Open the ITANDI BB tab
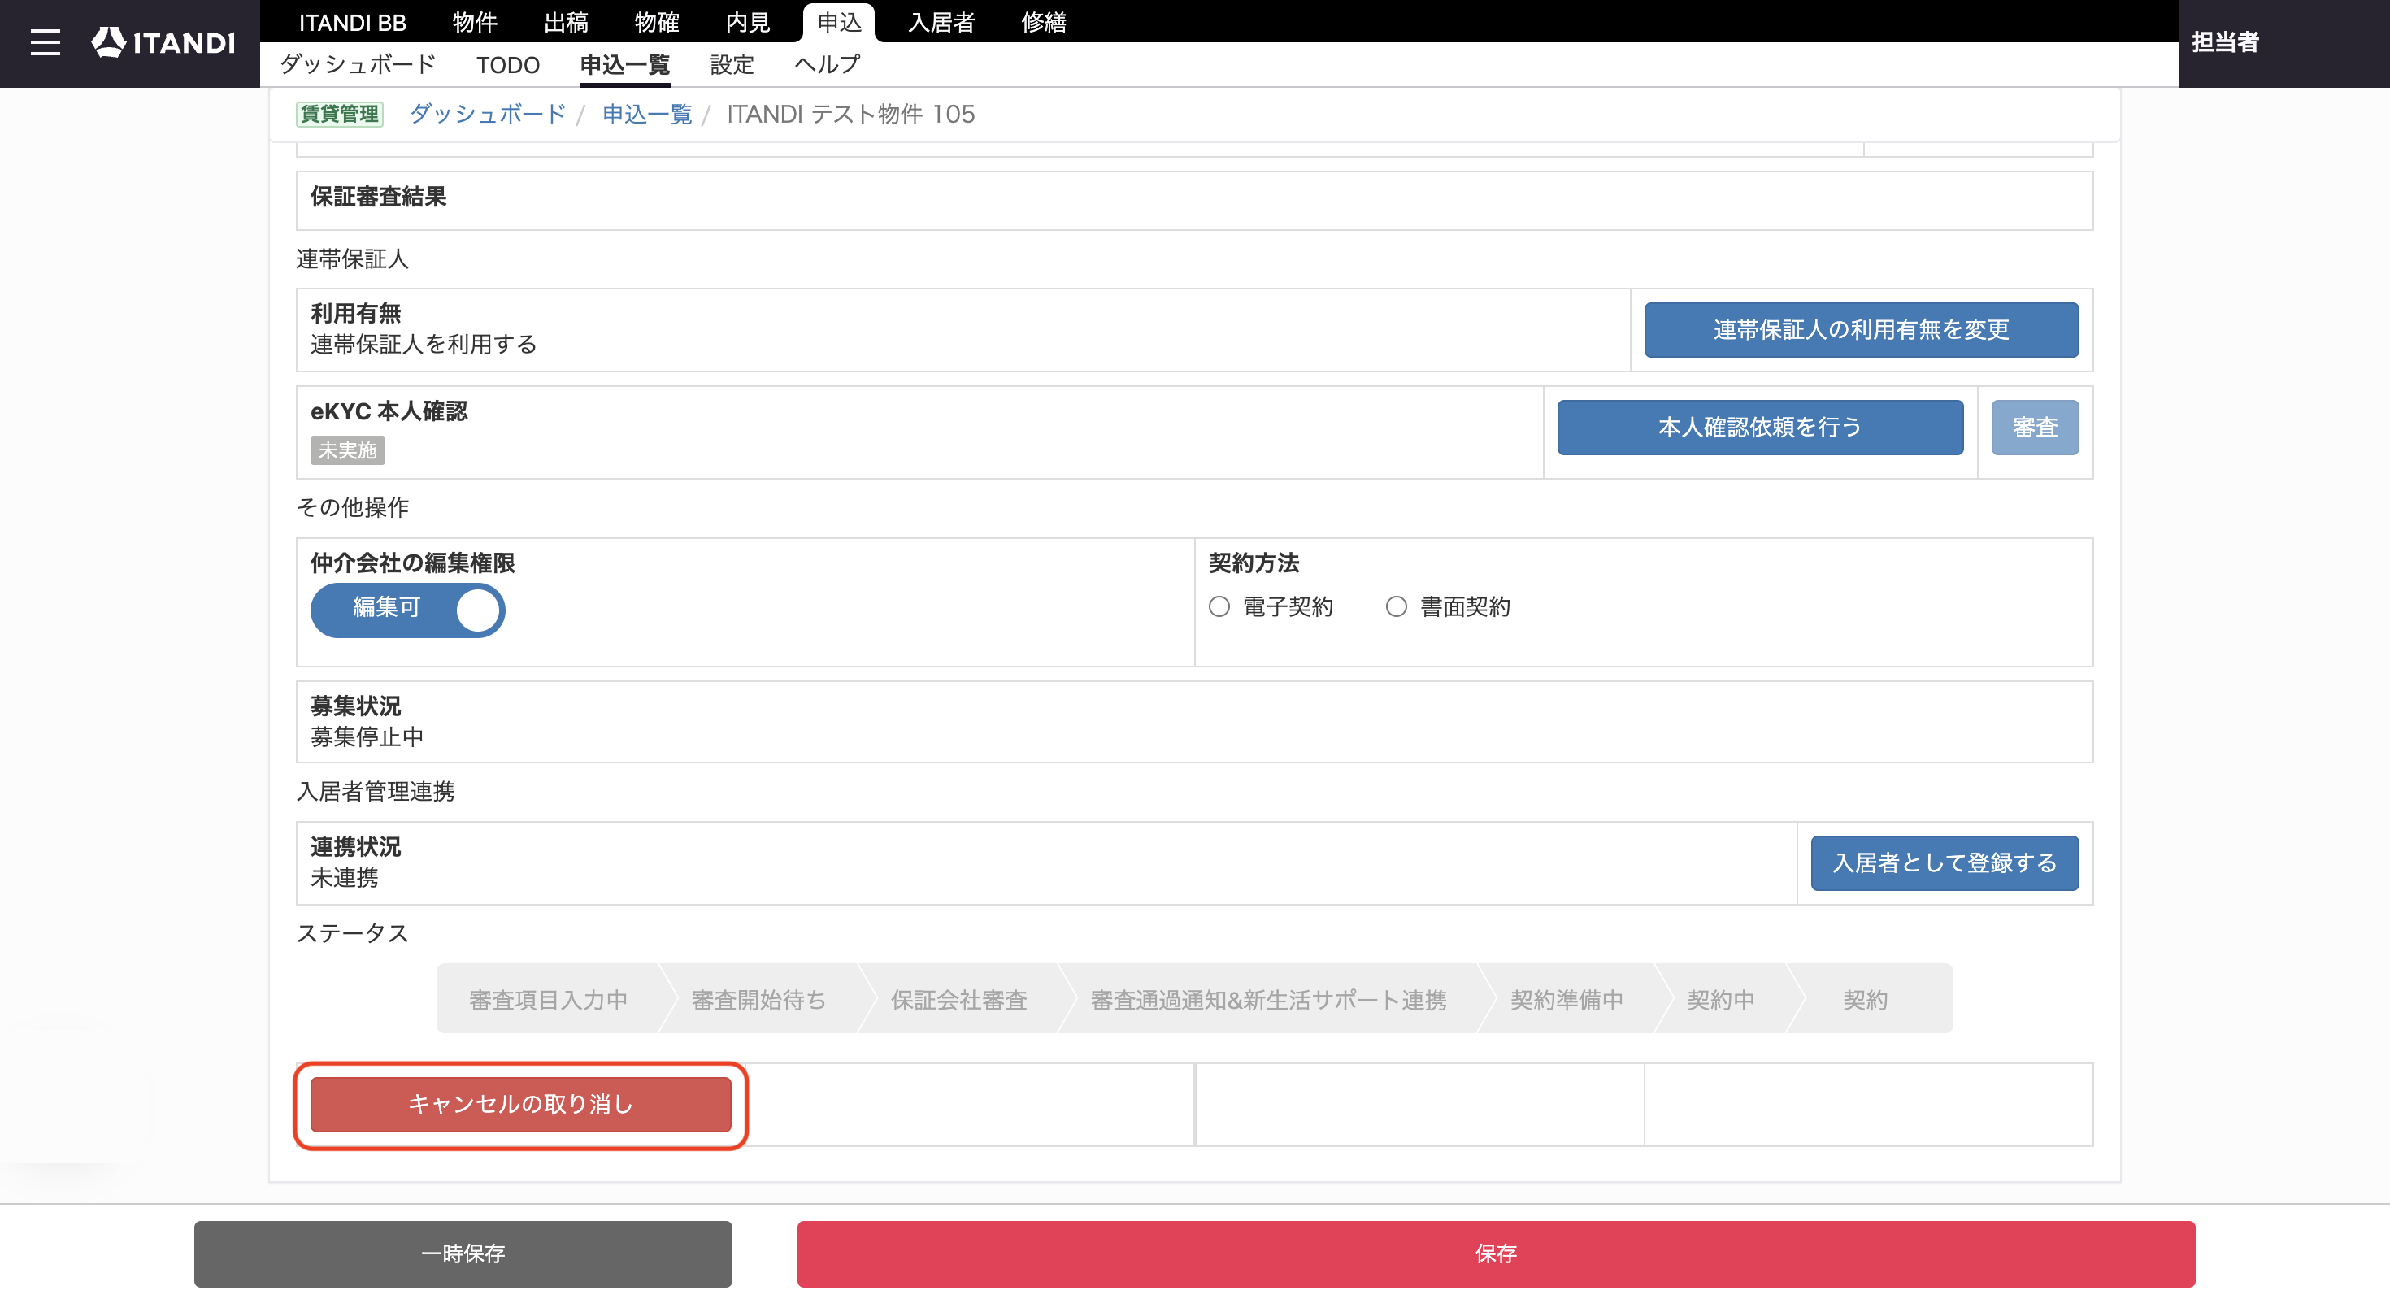 coord(352,22)
